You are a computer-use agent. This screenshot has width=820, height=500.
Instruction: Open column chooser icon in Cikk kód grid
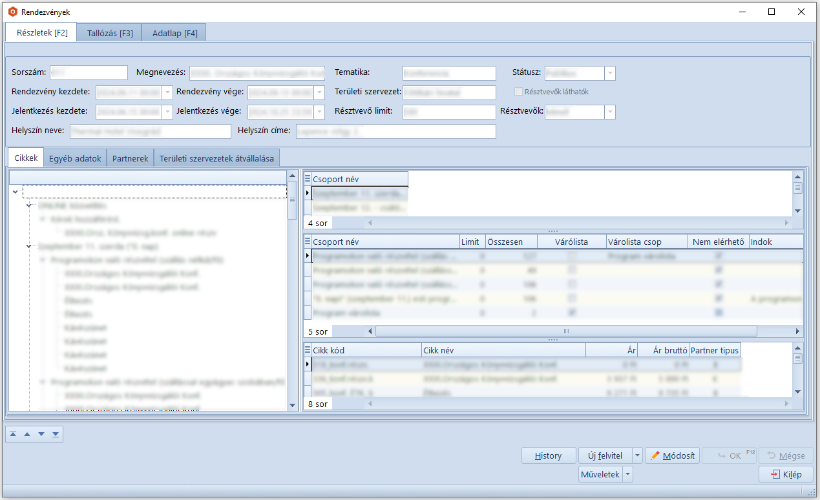tap(308, 350)
